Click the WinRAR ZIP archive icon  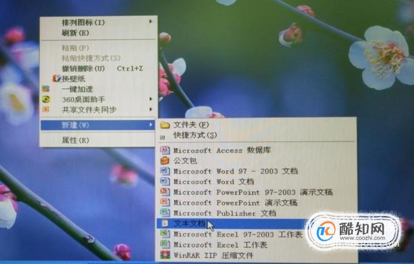[x=165, y=255]
